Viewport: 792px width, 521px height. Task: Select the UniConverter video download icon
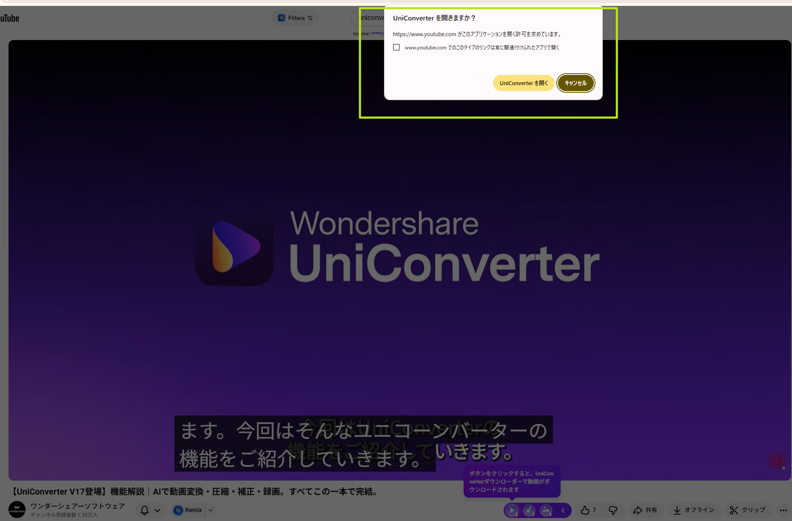coord(512,510)
